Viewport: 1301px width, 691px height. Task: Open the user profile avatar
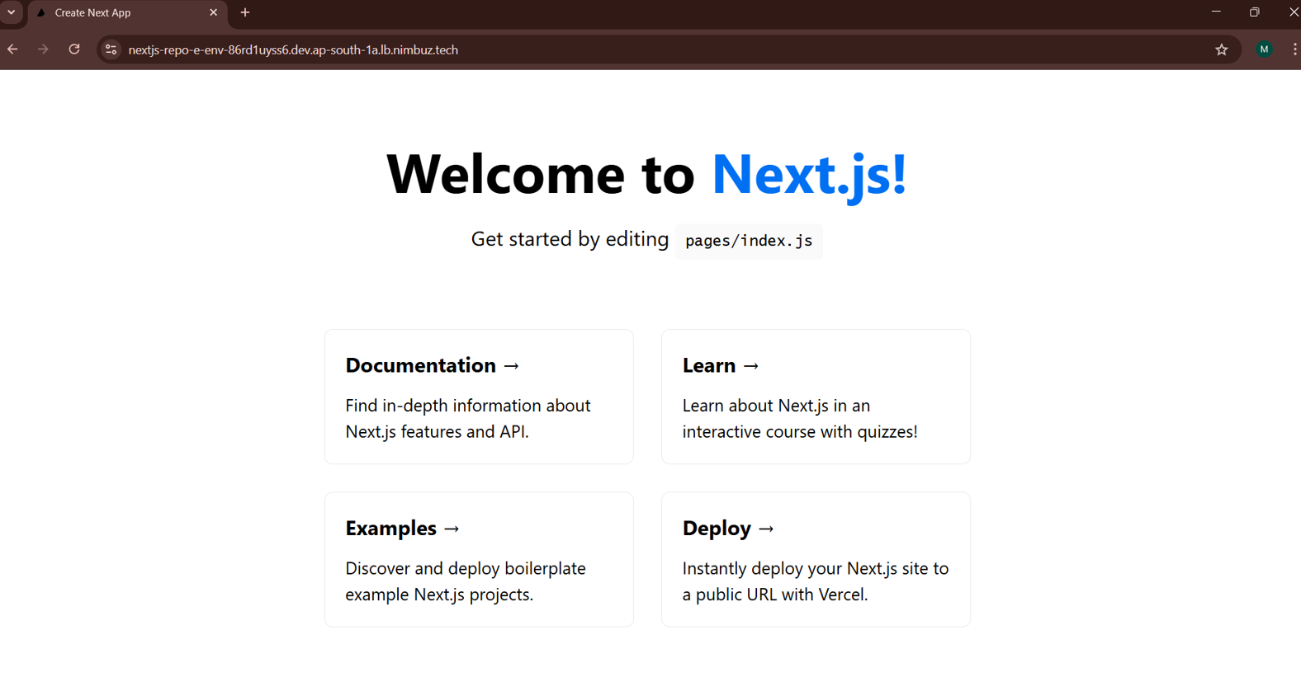[1263, 49]
